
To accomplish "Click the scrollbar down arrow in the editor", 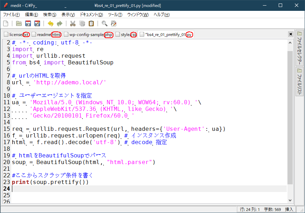I will click(290, 200).
